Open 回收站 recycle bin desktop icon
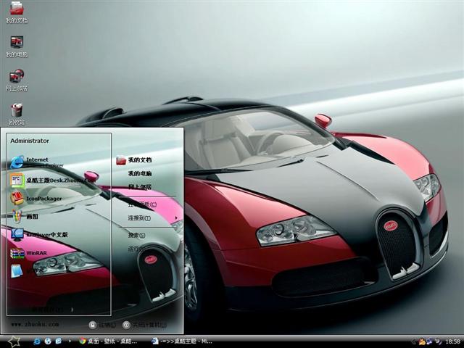The height and width of the screenshot is (348, 464). (x=17, y=114)
